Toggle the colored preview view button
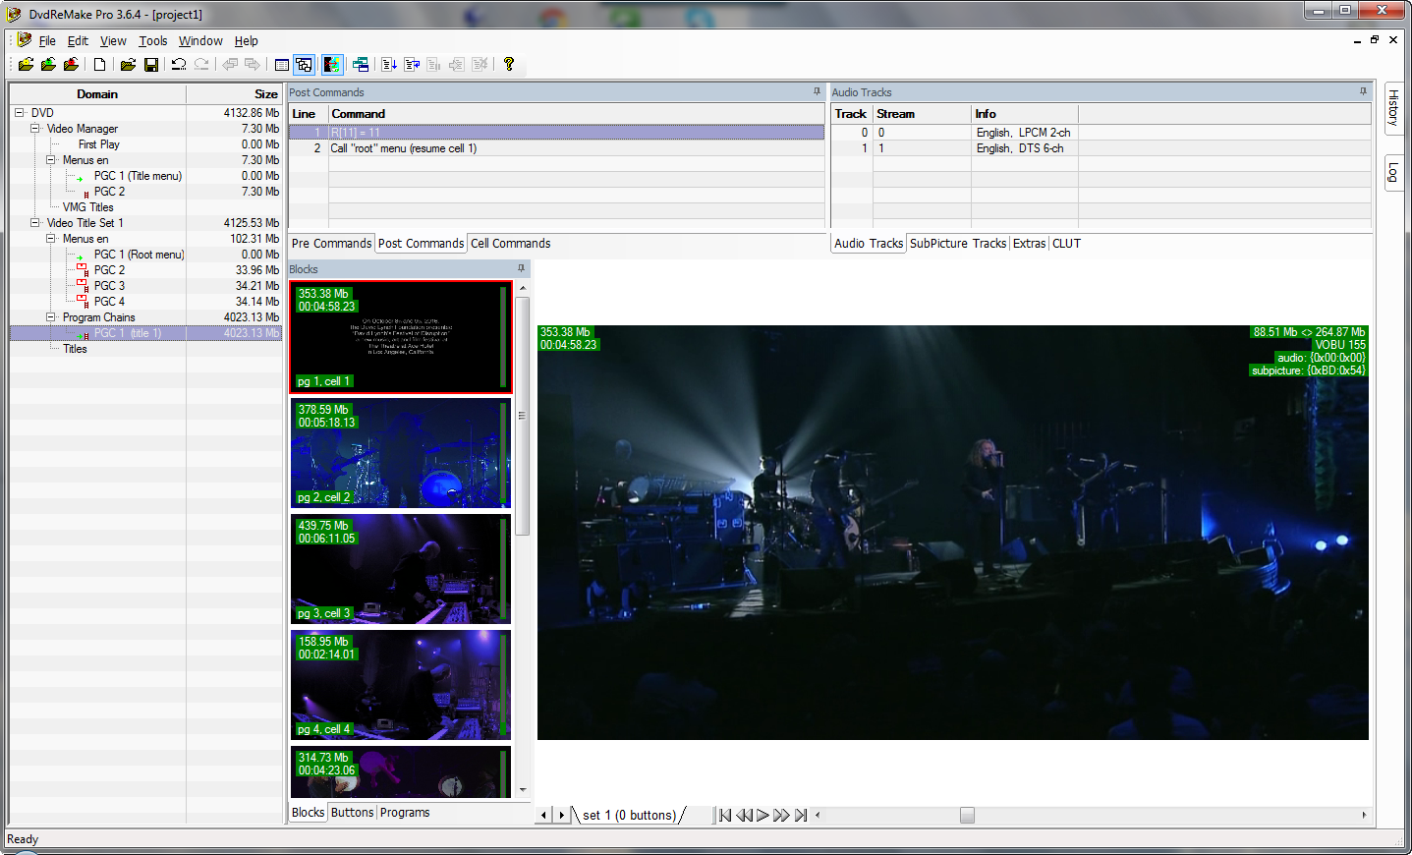Image resolution: width=1412 pixels, height=855 pixels. point(332,65)
